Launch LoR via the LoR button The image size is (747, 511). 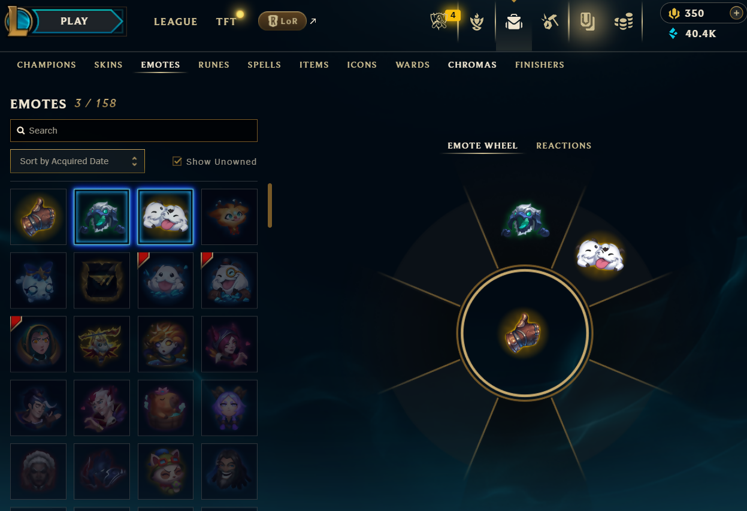[x=282, y=22]
